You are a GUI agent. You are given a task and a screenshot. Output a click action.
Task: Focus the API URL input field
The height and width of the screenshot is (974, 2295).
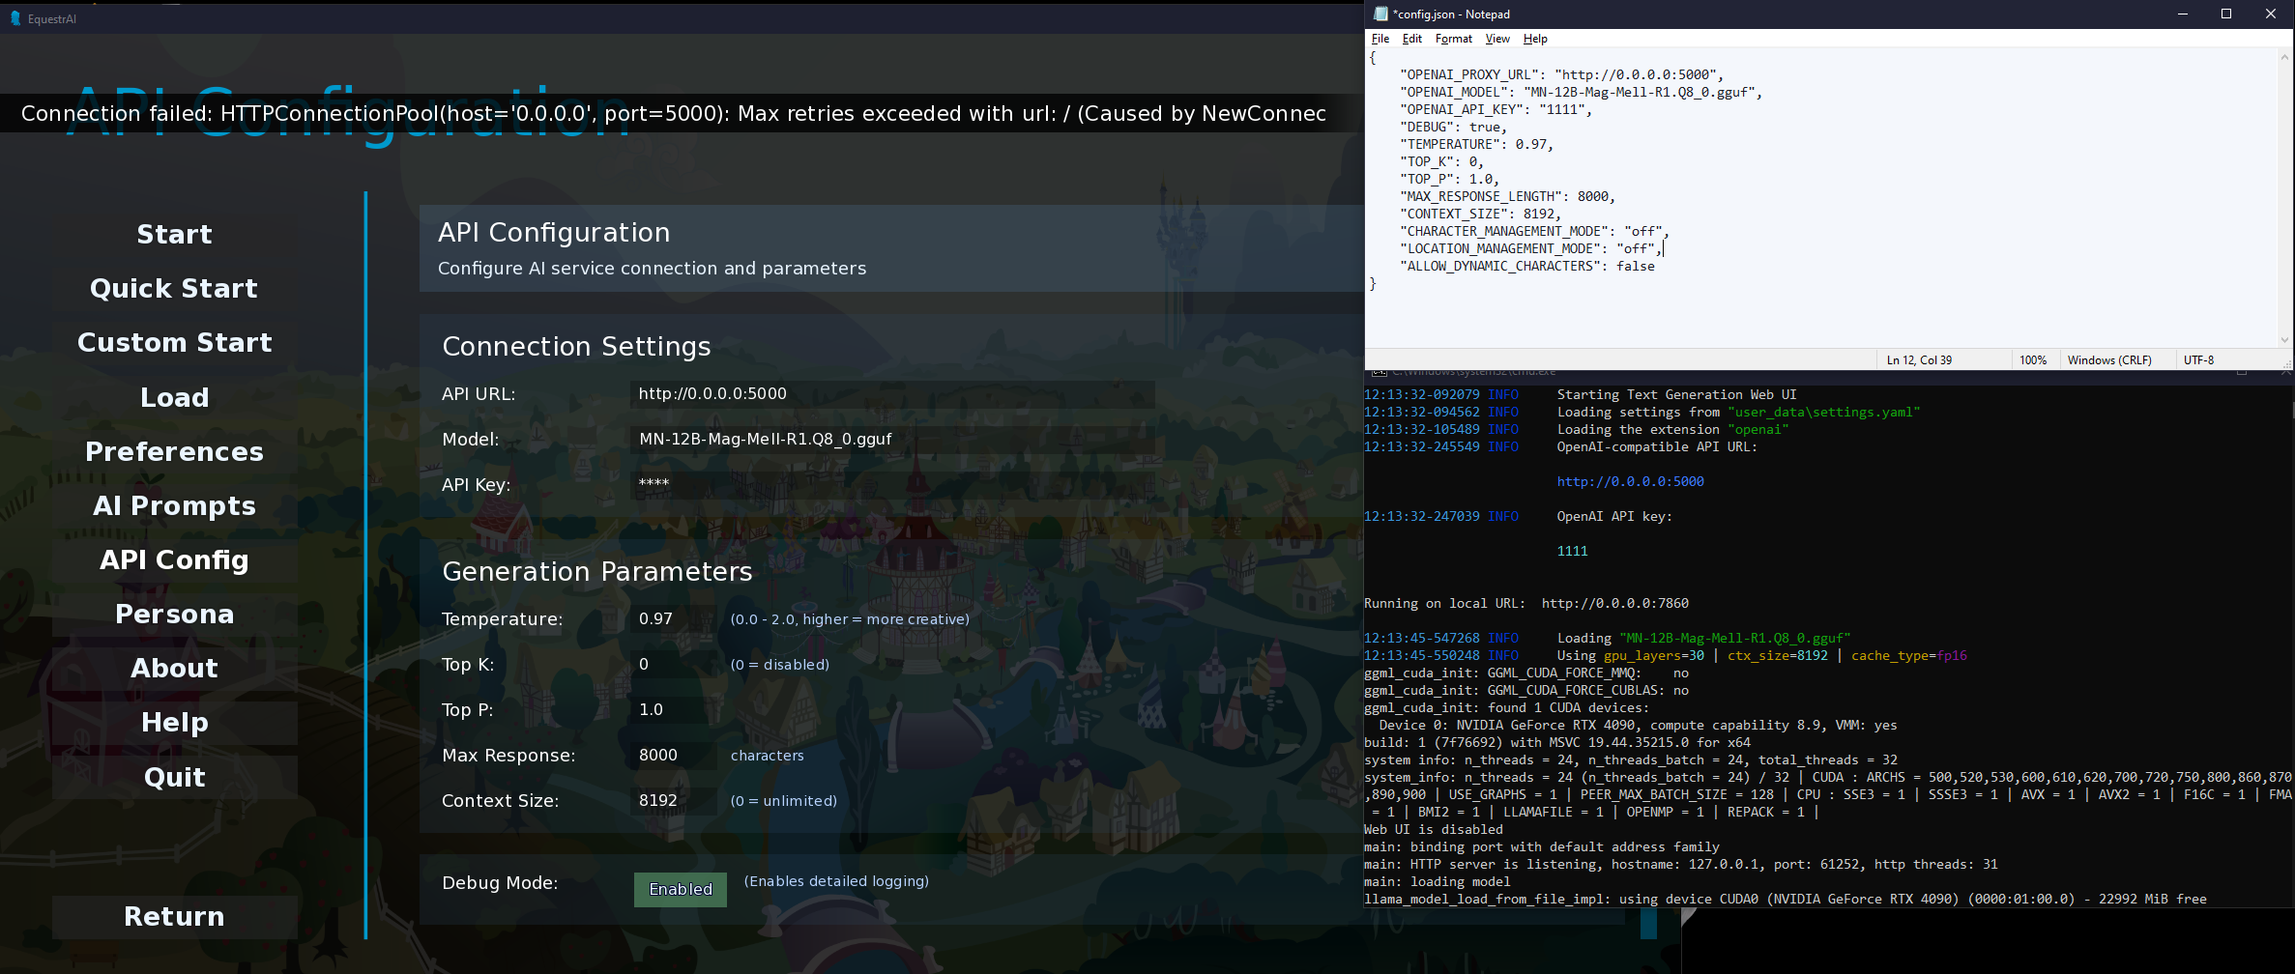click(x=892, y=394)
